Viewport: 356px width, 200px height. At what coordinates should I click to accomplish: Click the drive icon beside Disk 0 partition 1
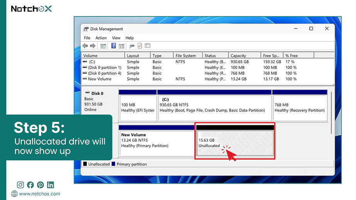click(85, 67)
